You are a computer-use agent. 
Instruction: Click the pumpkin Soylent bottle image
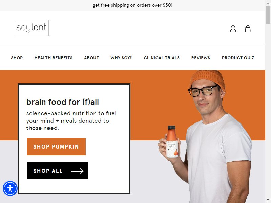click(172, 142)
